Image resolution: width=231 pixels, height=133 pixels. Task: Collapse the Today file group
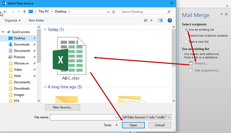click(x=45, y=30)
